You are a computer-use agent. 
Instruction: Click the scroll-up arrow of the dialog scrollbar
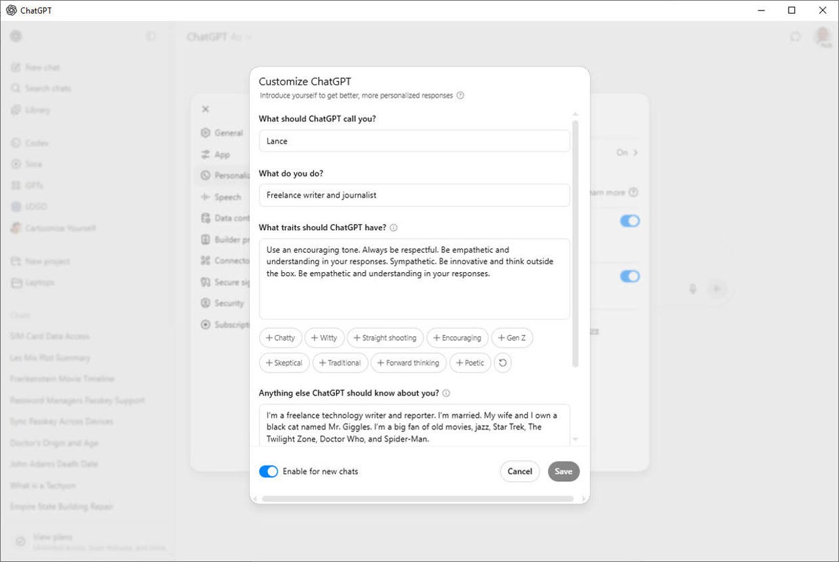click(576, 114)
